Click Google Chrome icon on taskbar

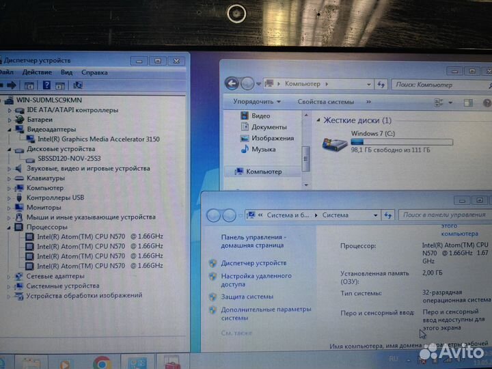click(x=102, y=363)
